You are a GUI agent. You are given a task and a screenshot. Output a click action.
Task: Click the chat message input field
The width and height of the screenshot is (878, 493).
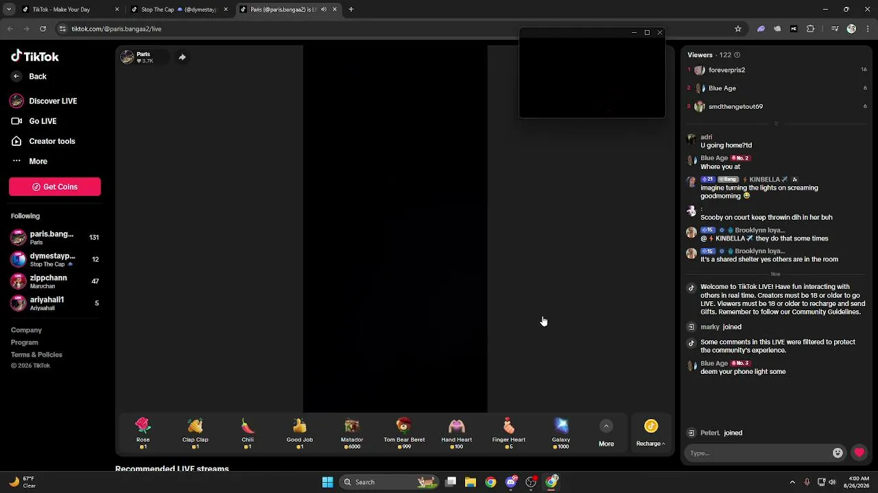coord(759,453)
